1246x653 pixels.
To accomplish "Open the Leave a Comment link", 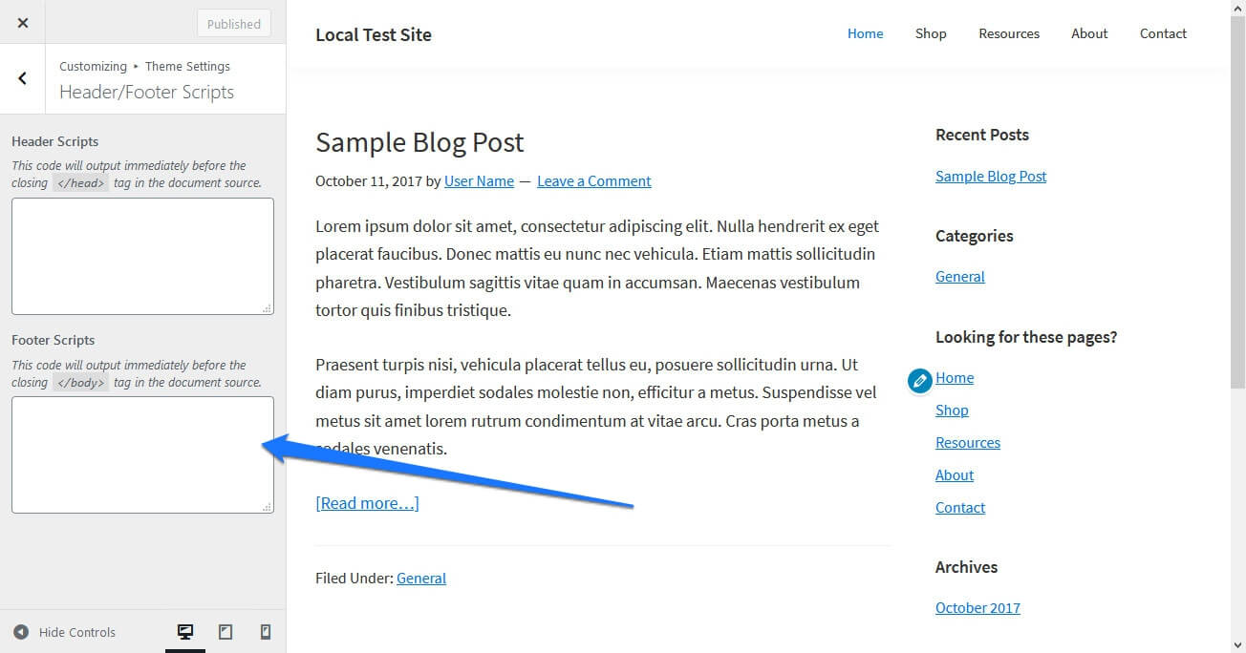I will coord(594,181).
